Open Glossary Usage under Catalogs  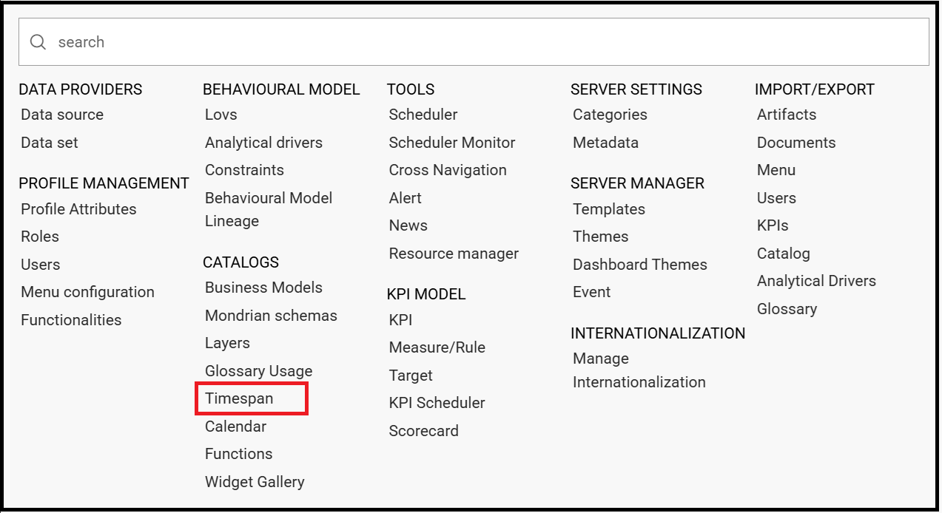258,371
